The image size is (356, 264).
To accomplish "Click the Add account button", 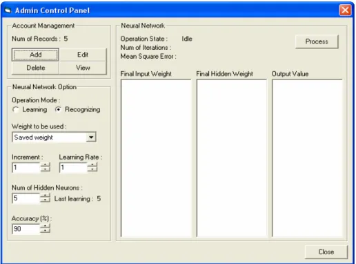I will point(35,55).
